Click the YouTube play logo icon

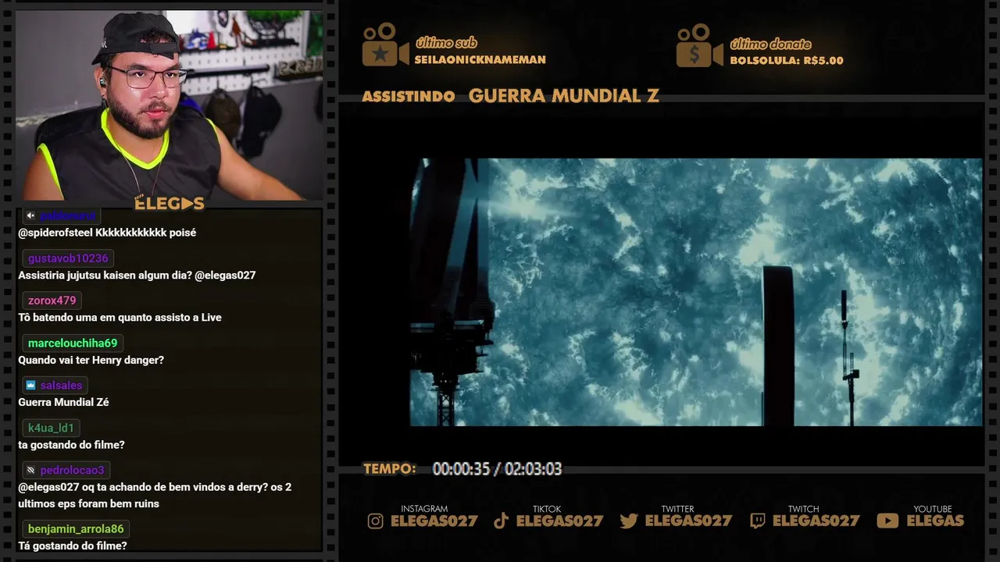pos(887,521)
